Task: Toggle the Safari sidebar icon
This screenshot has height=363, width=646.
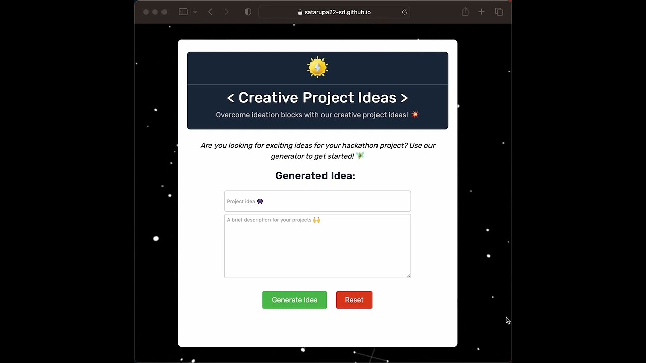Action: tap(183, 12)
